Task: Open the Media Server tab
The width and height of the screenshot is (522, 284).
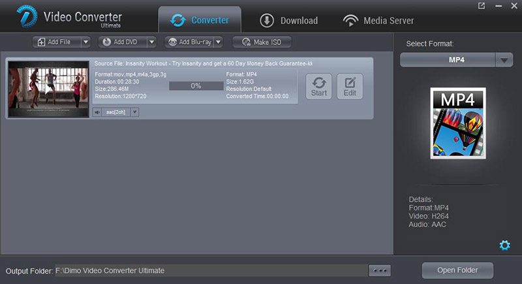Action: 378,20
